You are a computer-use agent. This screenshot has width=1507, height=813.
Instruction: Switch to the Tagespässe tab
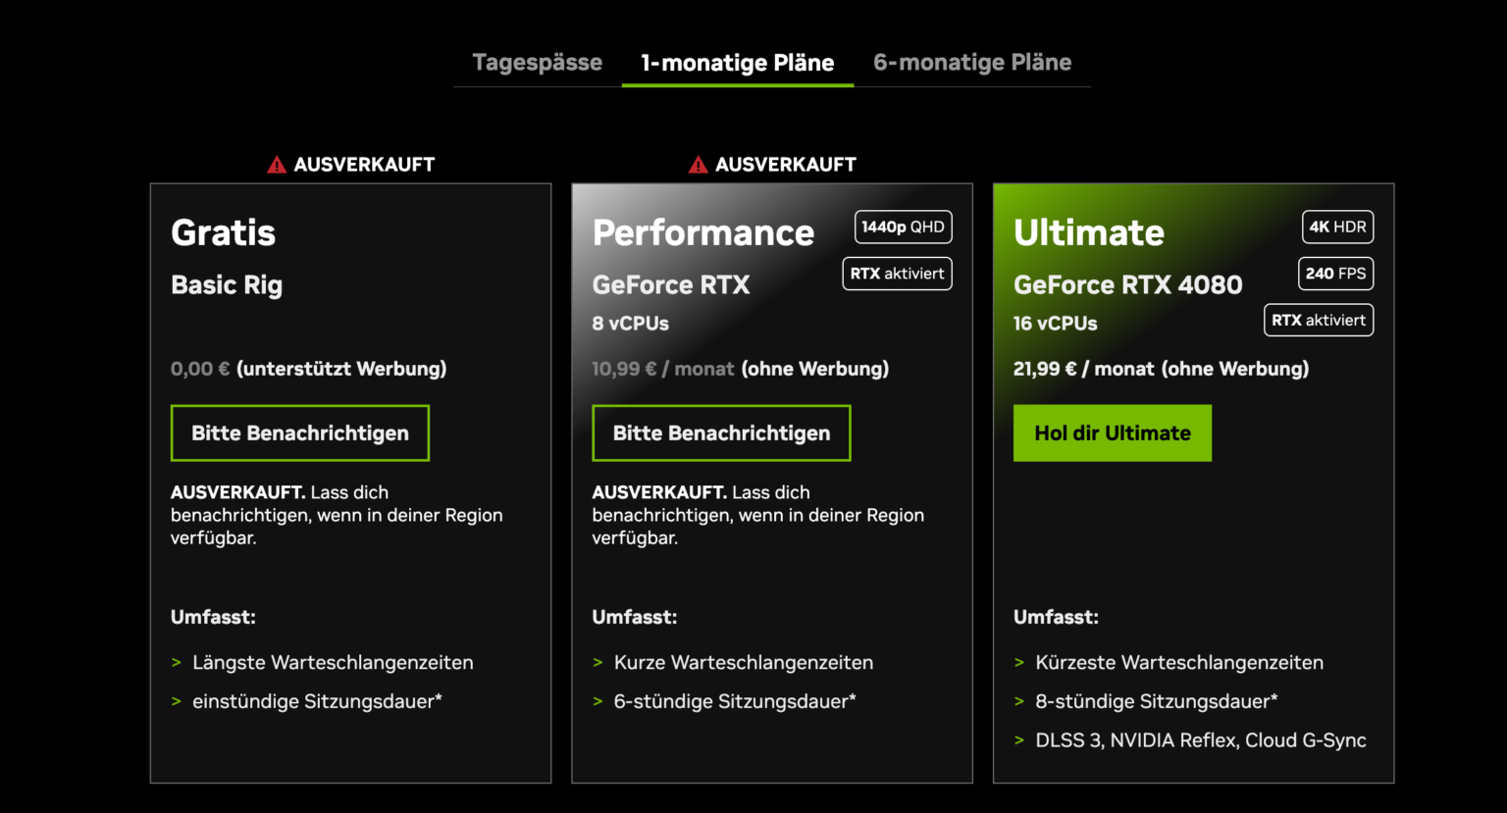[x=537, y=62]
